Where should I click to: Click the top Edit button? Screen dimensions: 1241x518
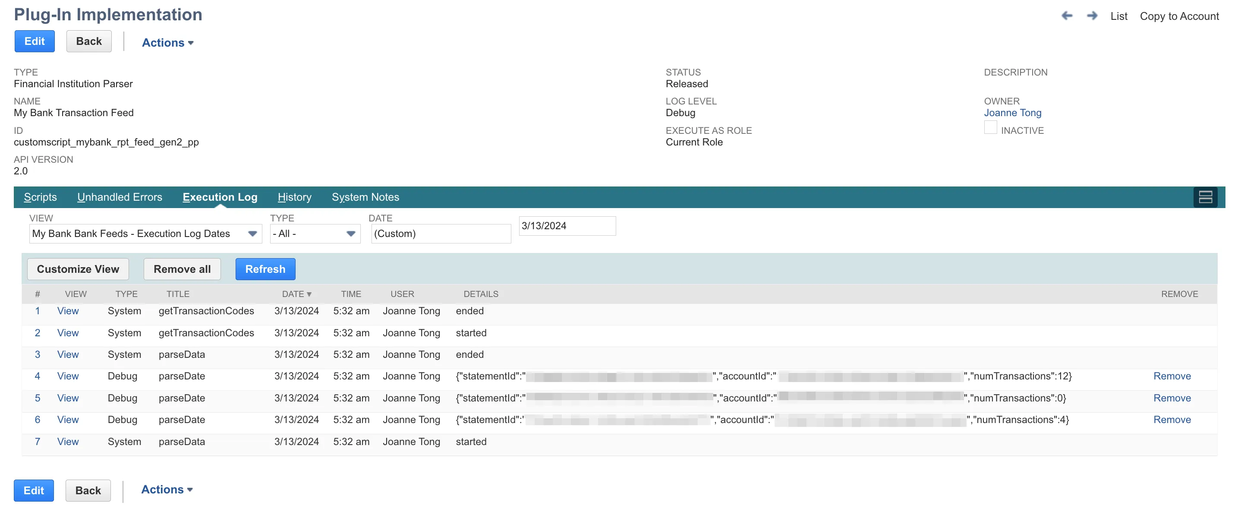tap(34, 41)
